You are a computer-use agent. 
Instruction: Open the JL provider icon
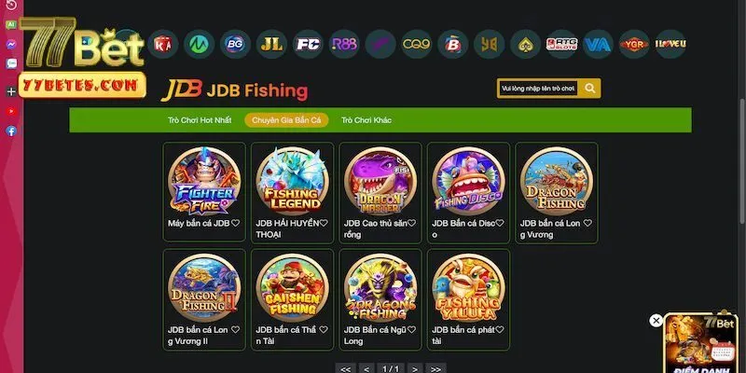point(271,44)
